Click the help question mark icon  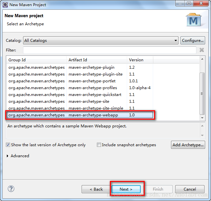pos(11,189)
